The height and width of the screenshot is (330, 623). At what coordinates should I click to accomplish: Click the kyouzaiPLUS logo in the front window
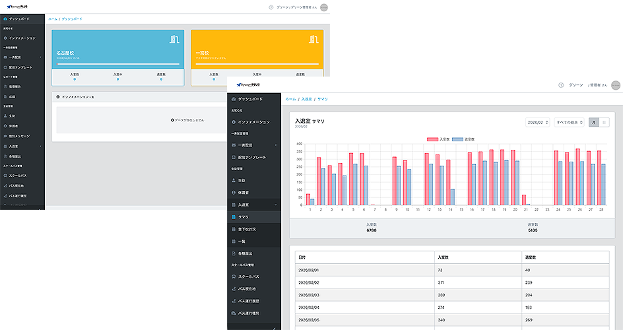tap(248, 85)
